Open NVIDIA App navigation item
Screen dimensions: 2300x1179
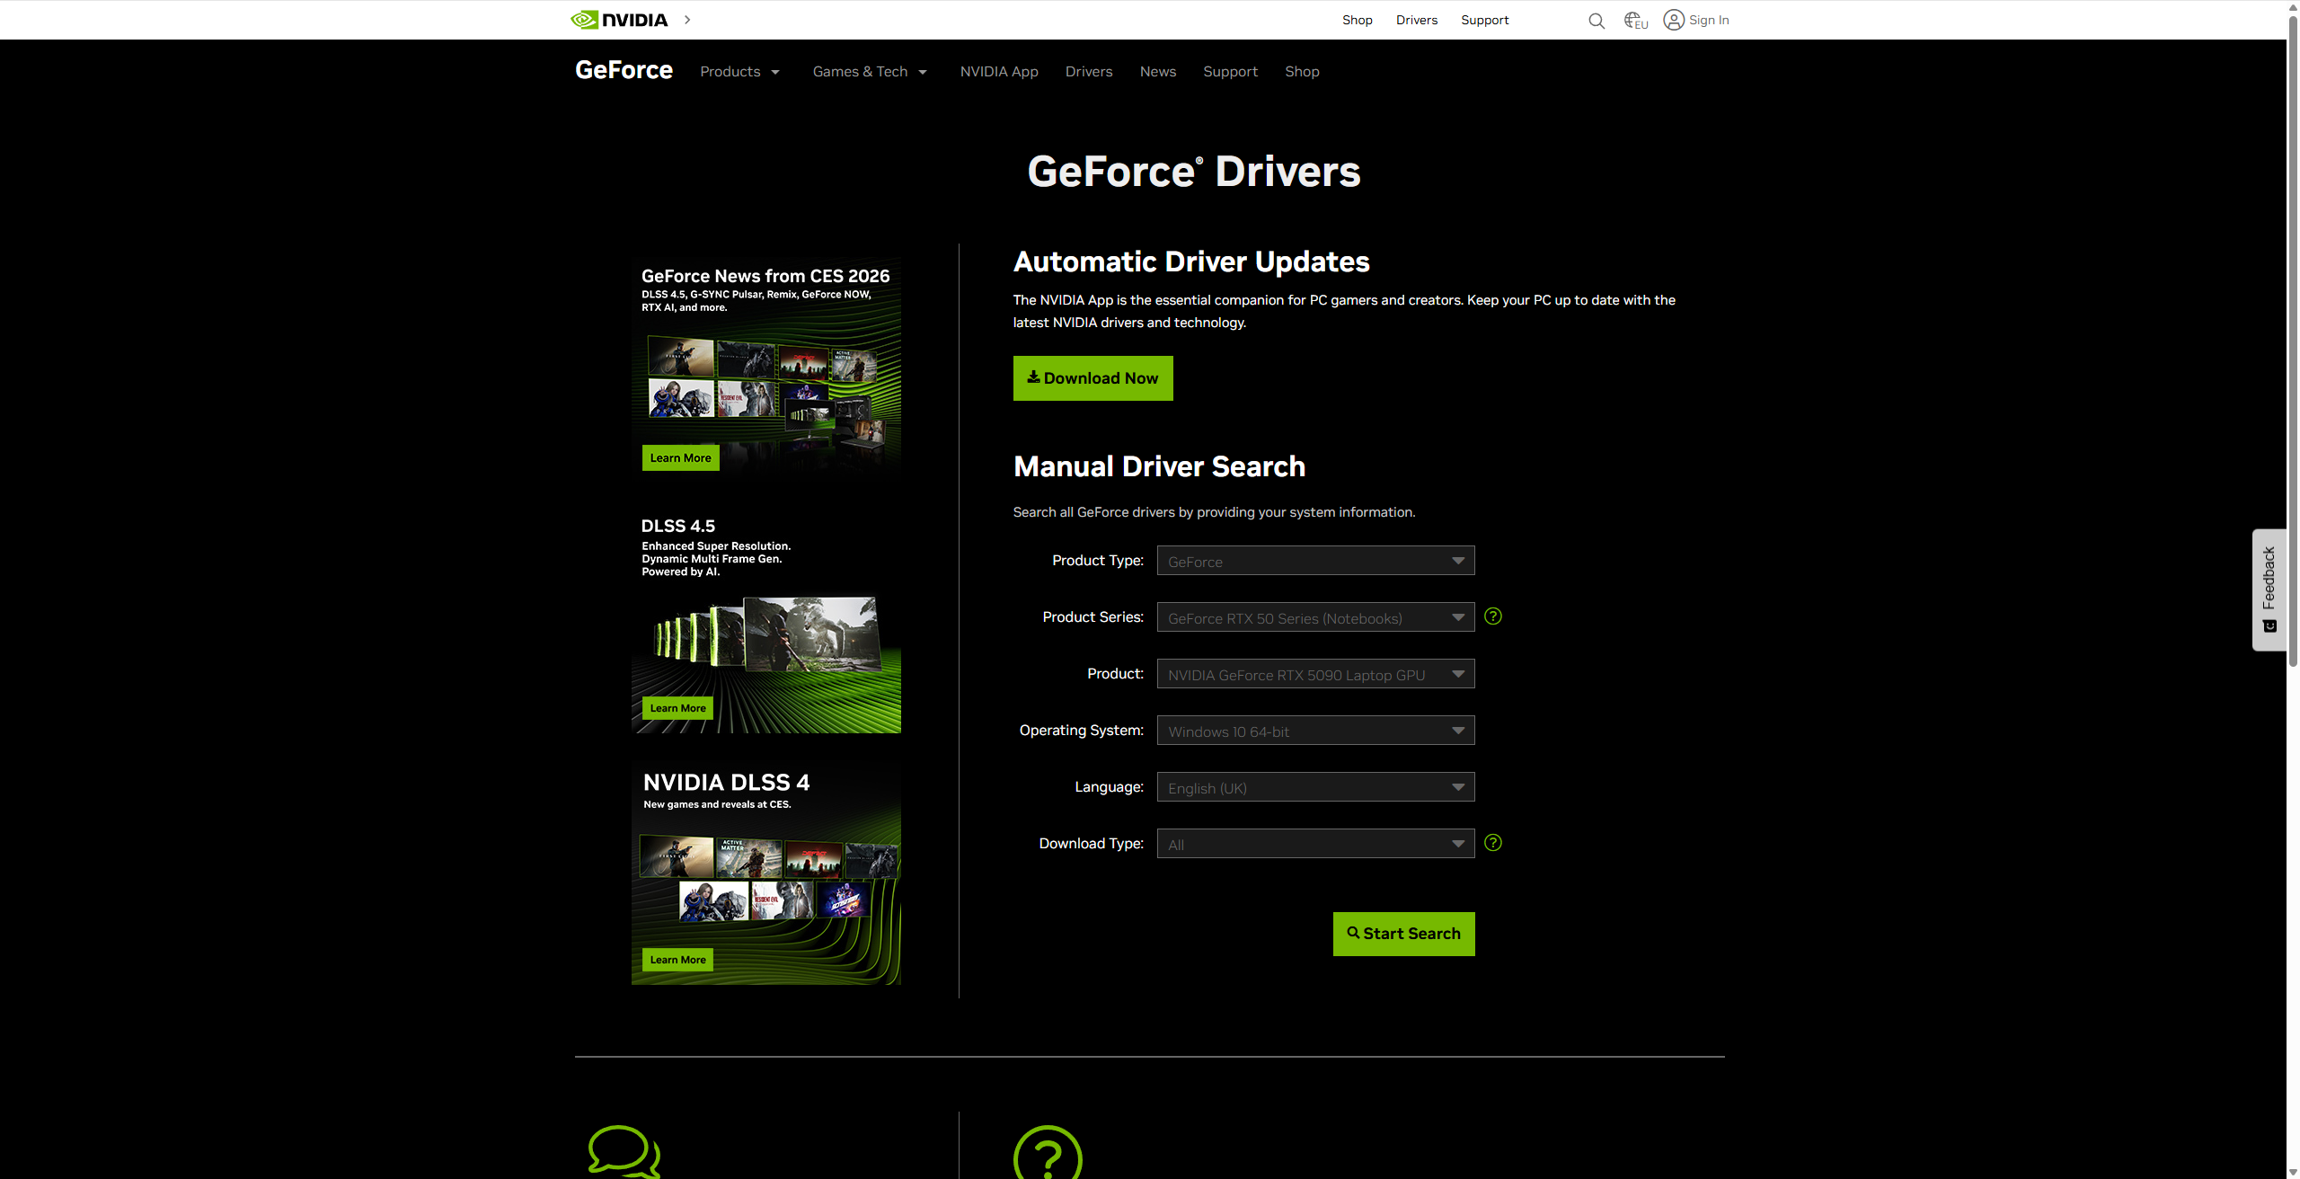[998, 72]
